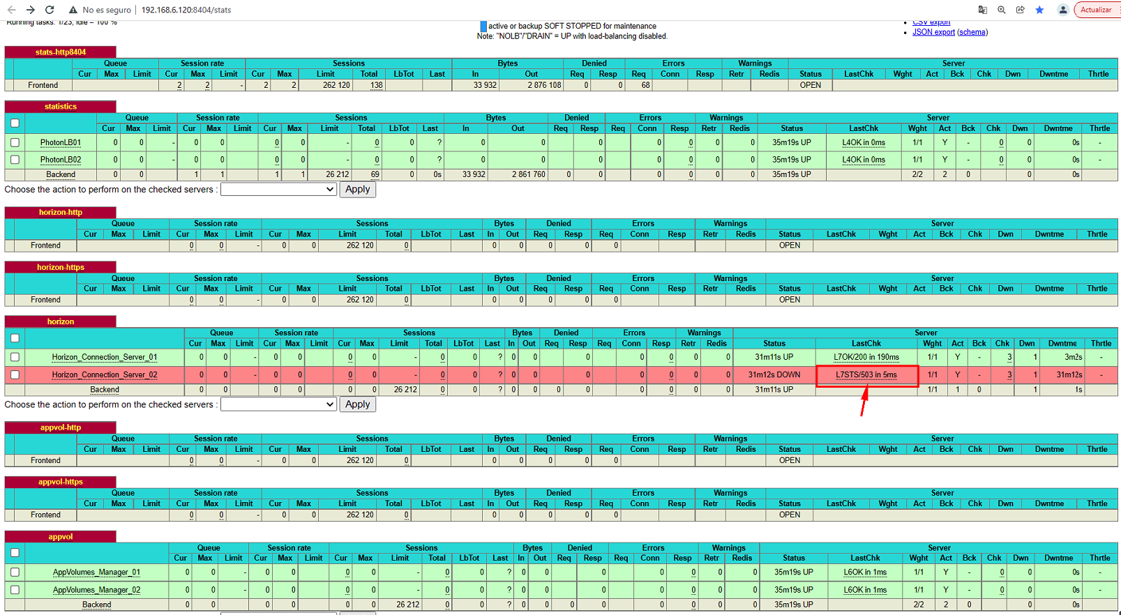1121x615 pixels.
Task: Open the PhotonLB01 server link
Action: 61,142
